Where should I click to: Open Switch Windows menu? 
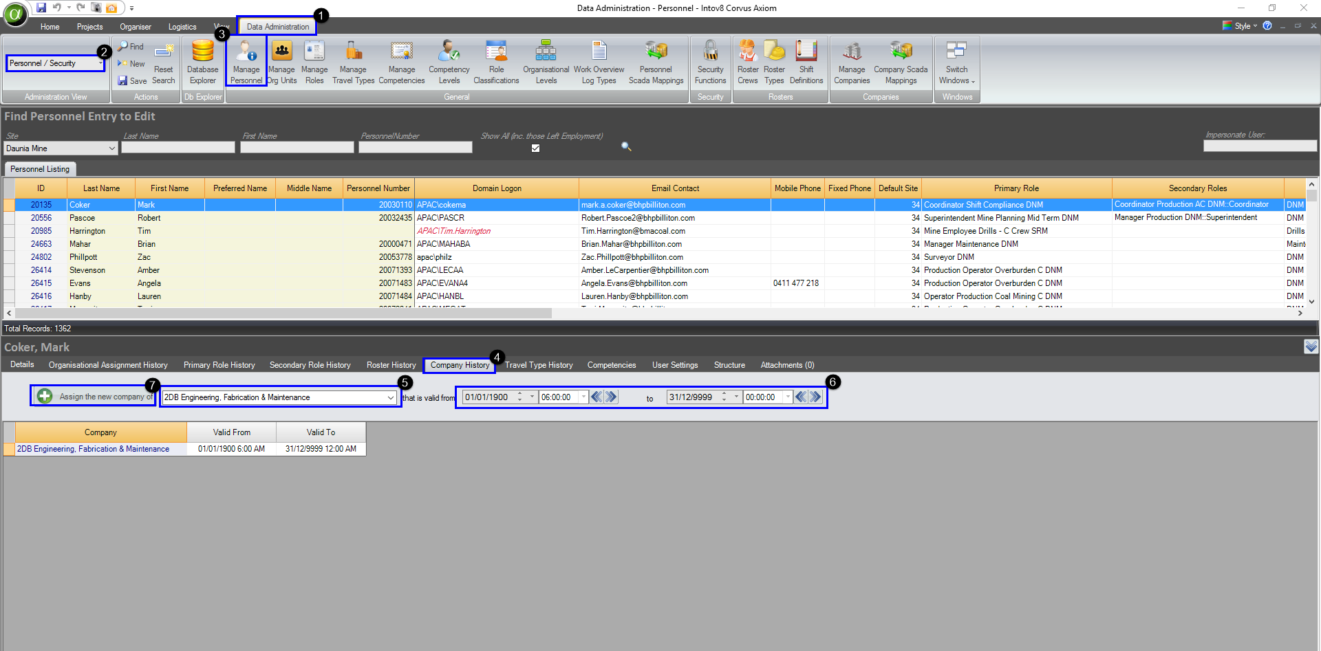click(x=956, y=62)
